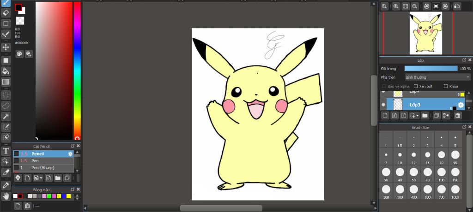Fit canvas to window in navigator

[406, 6]
